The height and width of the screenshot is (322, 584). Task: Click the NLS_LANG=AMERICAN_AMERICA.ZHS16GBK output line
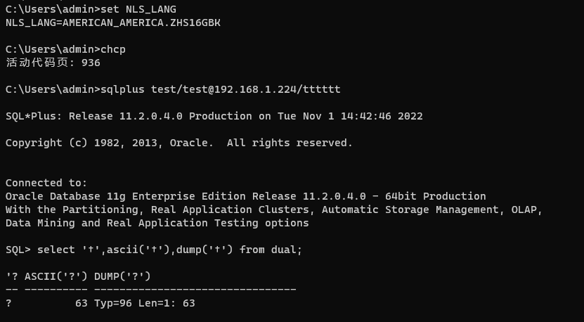[x=113, y=22]
